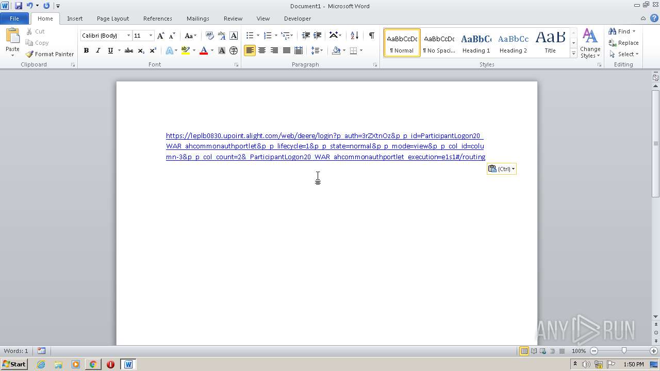Screen dimensions: 660x371
Task: Switch to the Insert tab
Action: [75, 19]
